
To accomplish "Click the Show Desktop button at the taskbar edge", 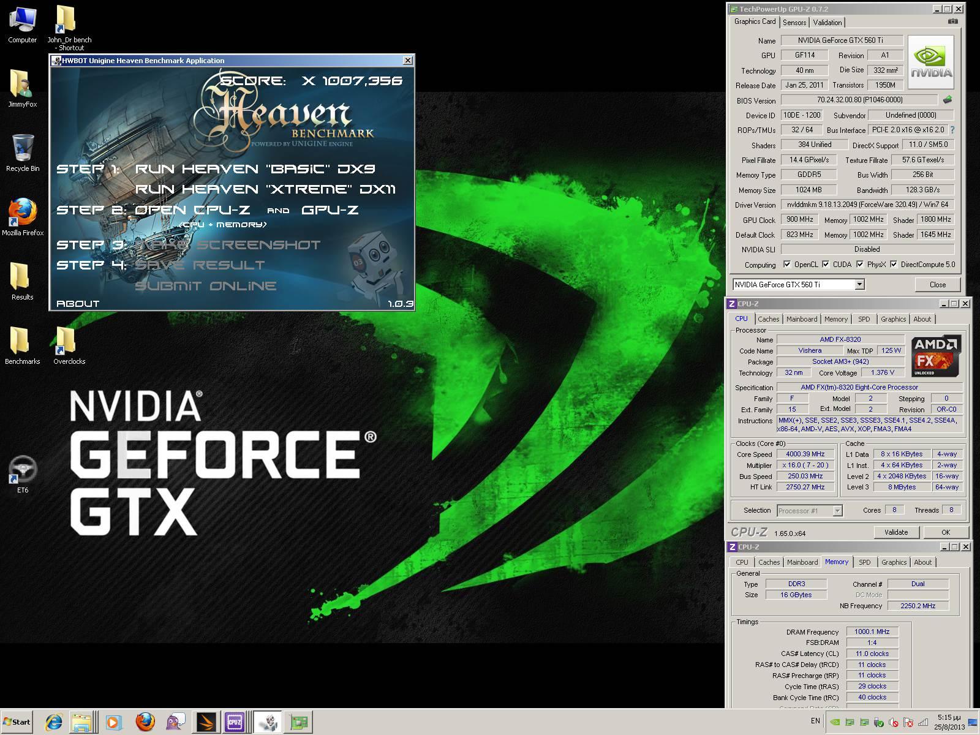I will [974, 722].
